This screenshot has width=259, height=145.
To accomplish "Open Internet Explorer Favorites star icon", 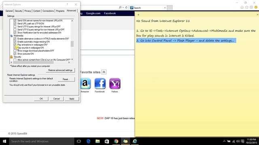I will coord(246,7).
